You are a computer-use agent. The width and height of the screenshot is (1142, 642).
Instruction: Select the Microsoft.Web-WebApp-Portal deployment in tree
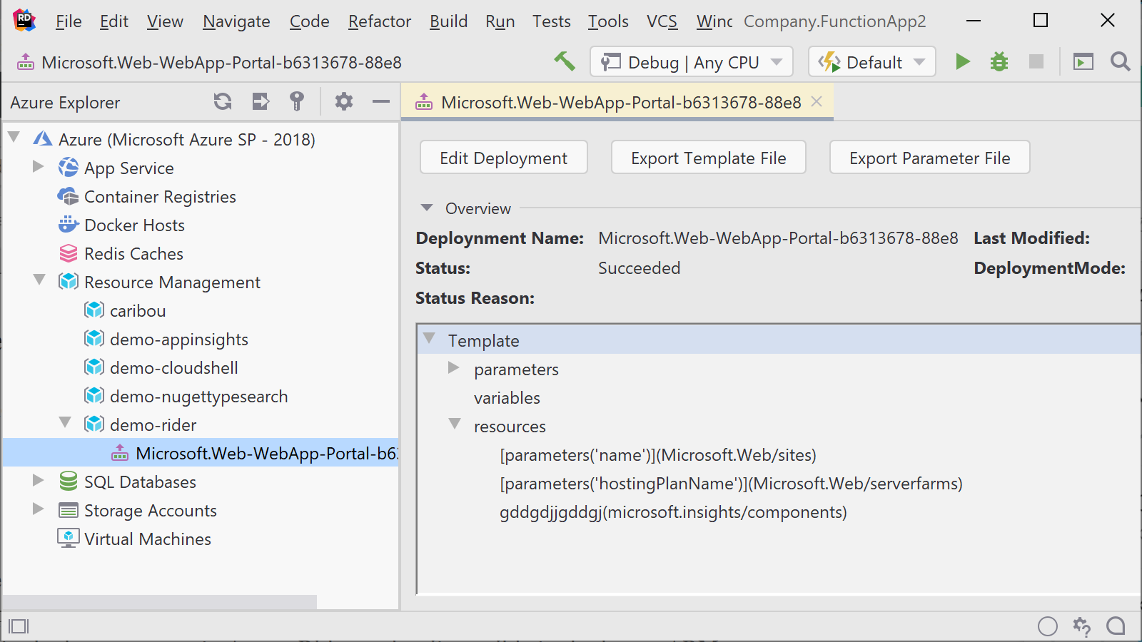click(201, 453)
